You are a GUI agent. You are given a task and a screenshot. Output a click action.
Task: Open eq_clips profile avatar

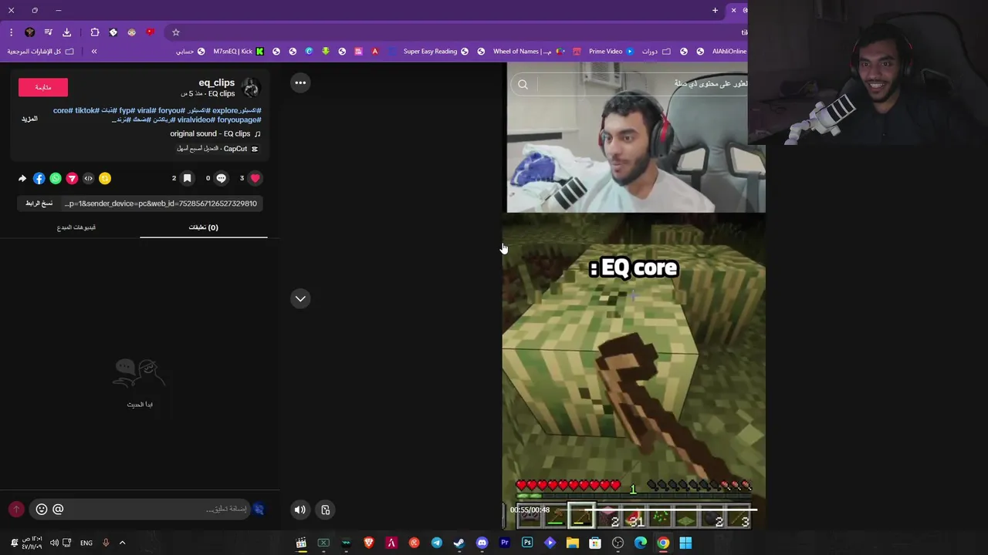click(250, 87)
